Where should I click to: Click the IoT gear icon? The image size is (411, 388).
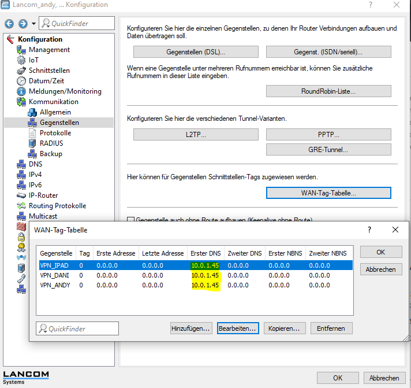pyautogui.click(x=21, y=60)
